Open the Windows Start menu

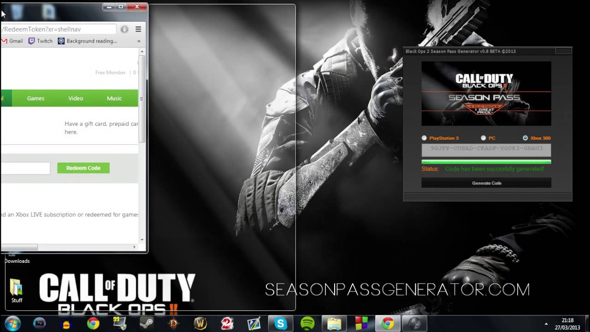click(x=12, y=323)
